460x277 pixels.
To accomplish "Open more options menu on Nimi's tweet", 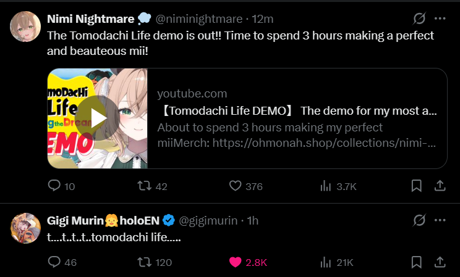I will (x=440, y=19).
